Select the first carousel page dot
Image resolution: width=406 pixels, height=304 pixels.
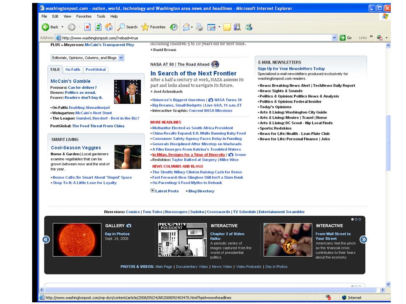click(352, 219)
